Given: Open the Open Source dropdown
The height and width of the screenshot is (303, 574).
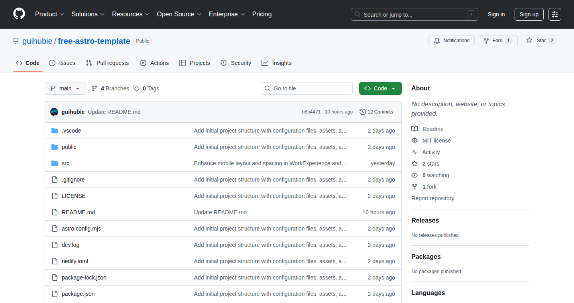Looking at the screenshot, I should pyautogui.click(x=179, y=14).
